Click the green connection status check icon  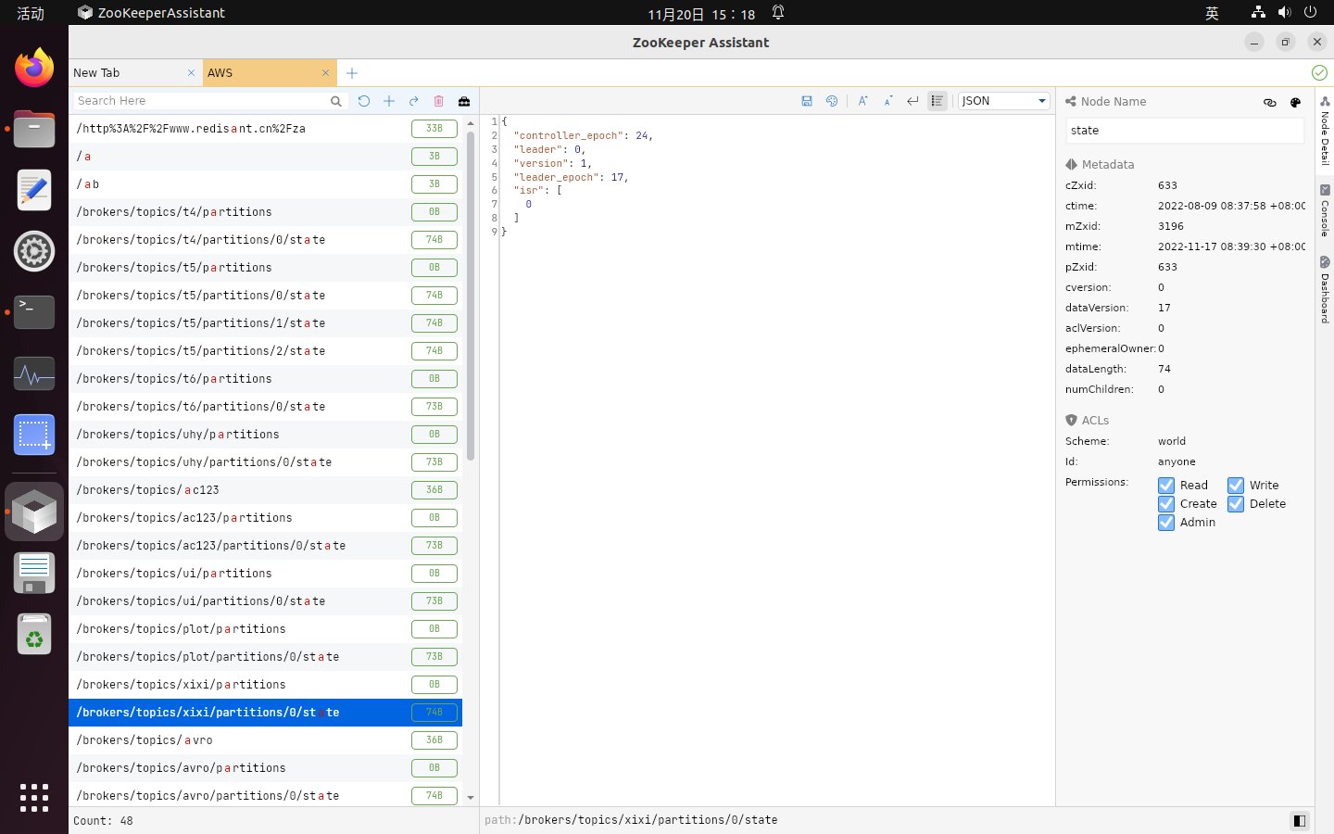coord(1319,72)
